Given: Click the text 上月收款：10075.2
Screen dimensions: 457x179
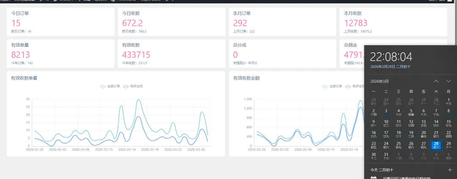Looking at the screenshot, I should 358,31.
